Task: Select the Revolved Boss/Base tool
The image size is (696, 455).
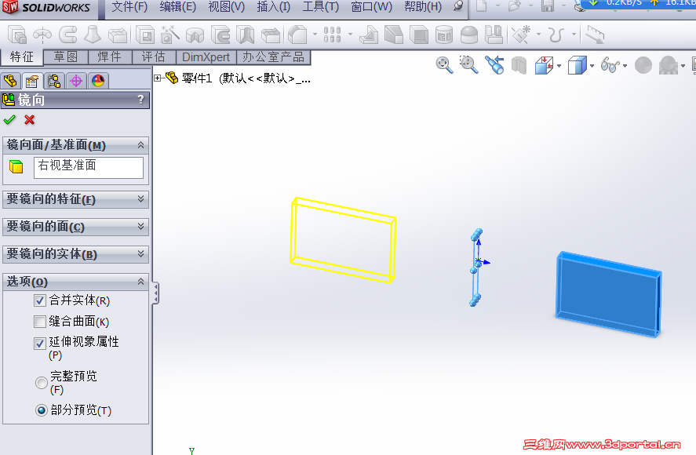Action: pyautogui.click(x=42, y=35)
